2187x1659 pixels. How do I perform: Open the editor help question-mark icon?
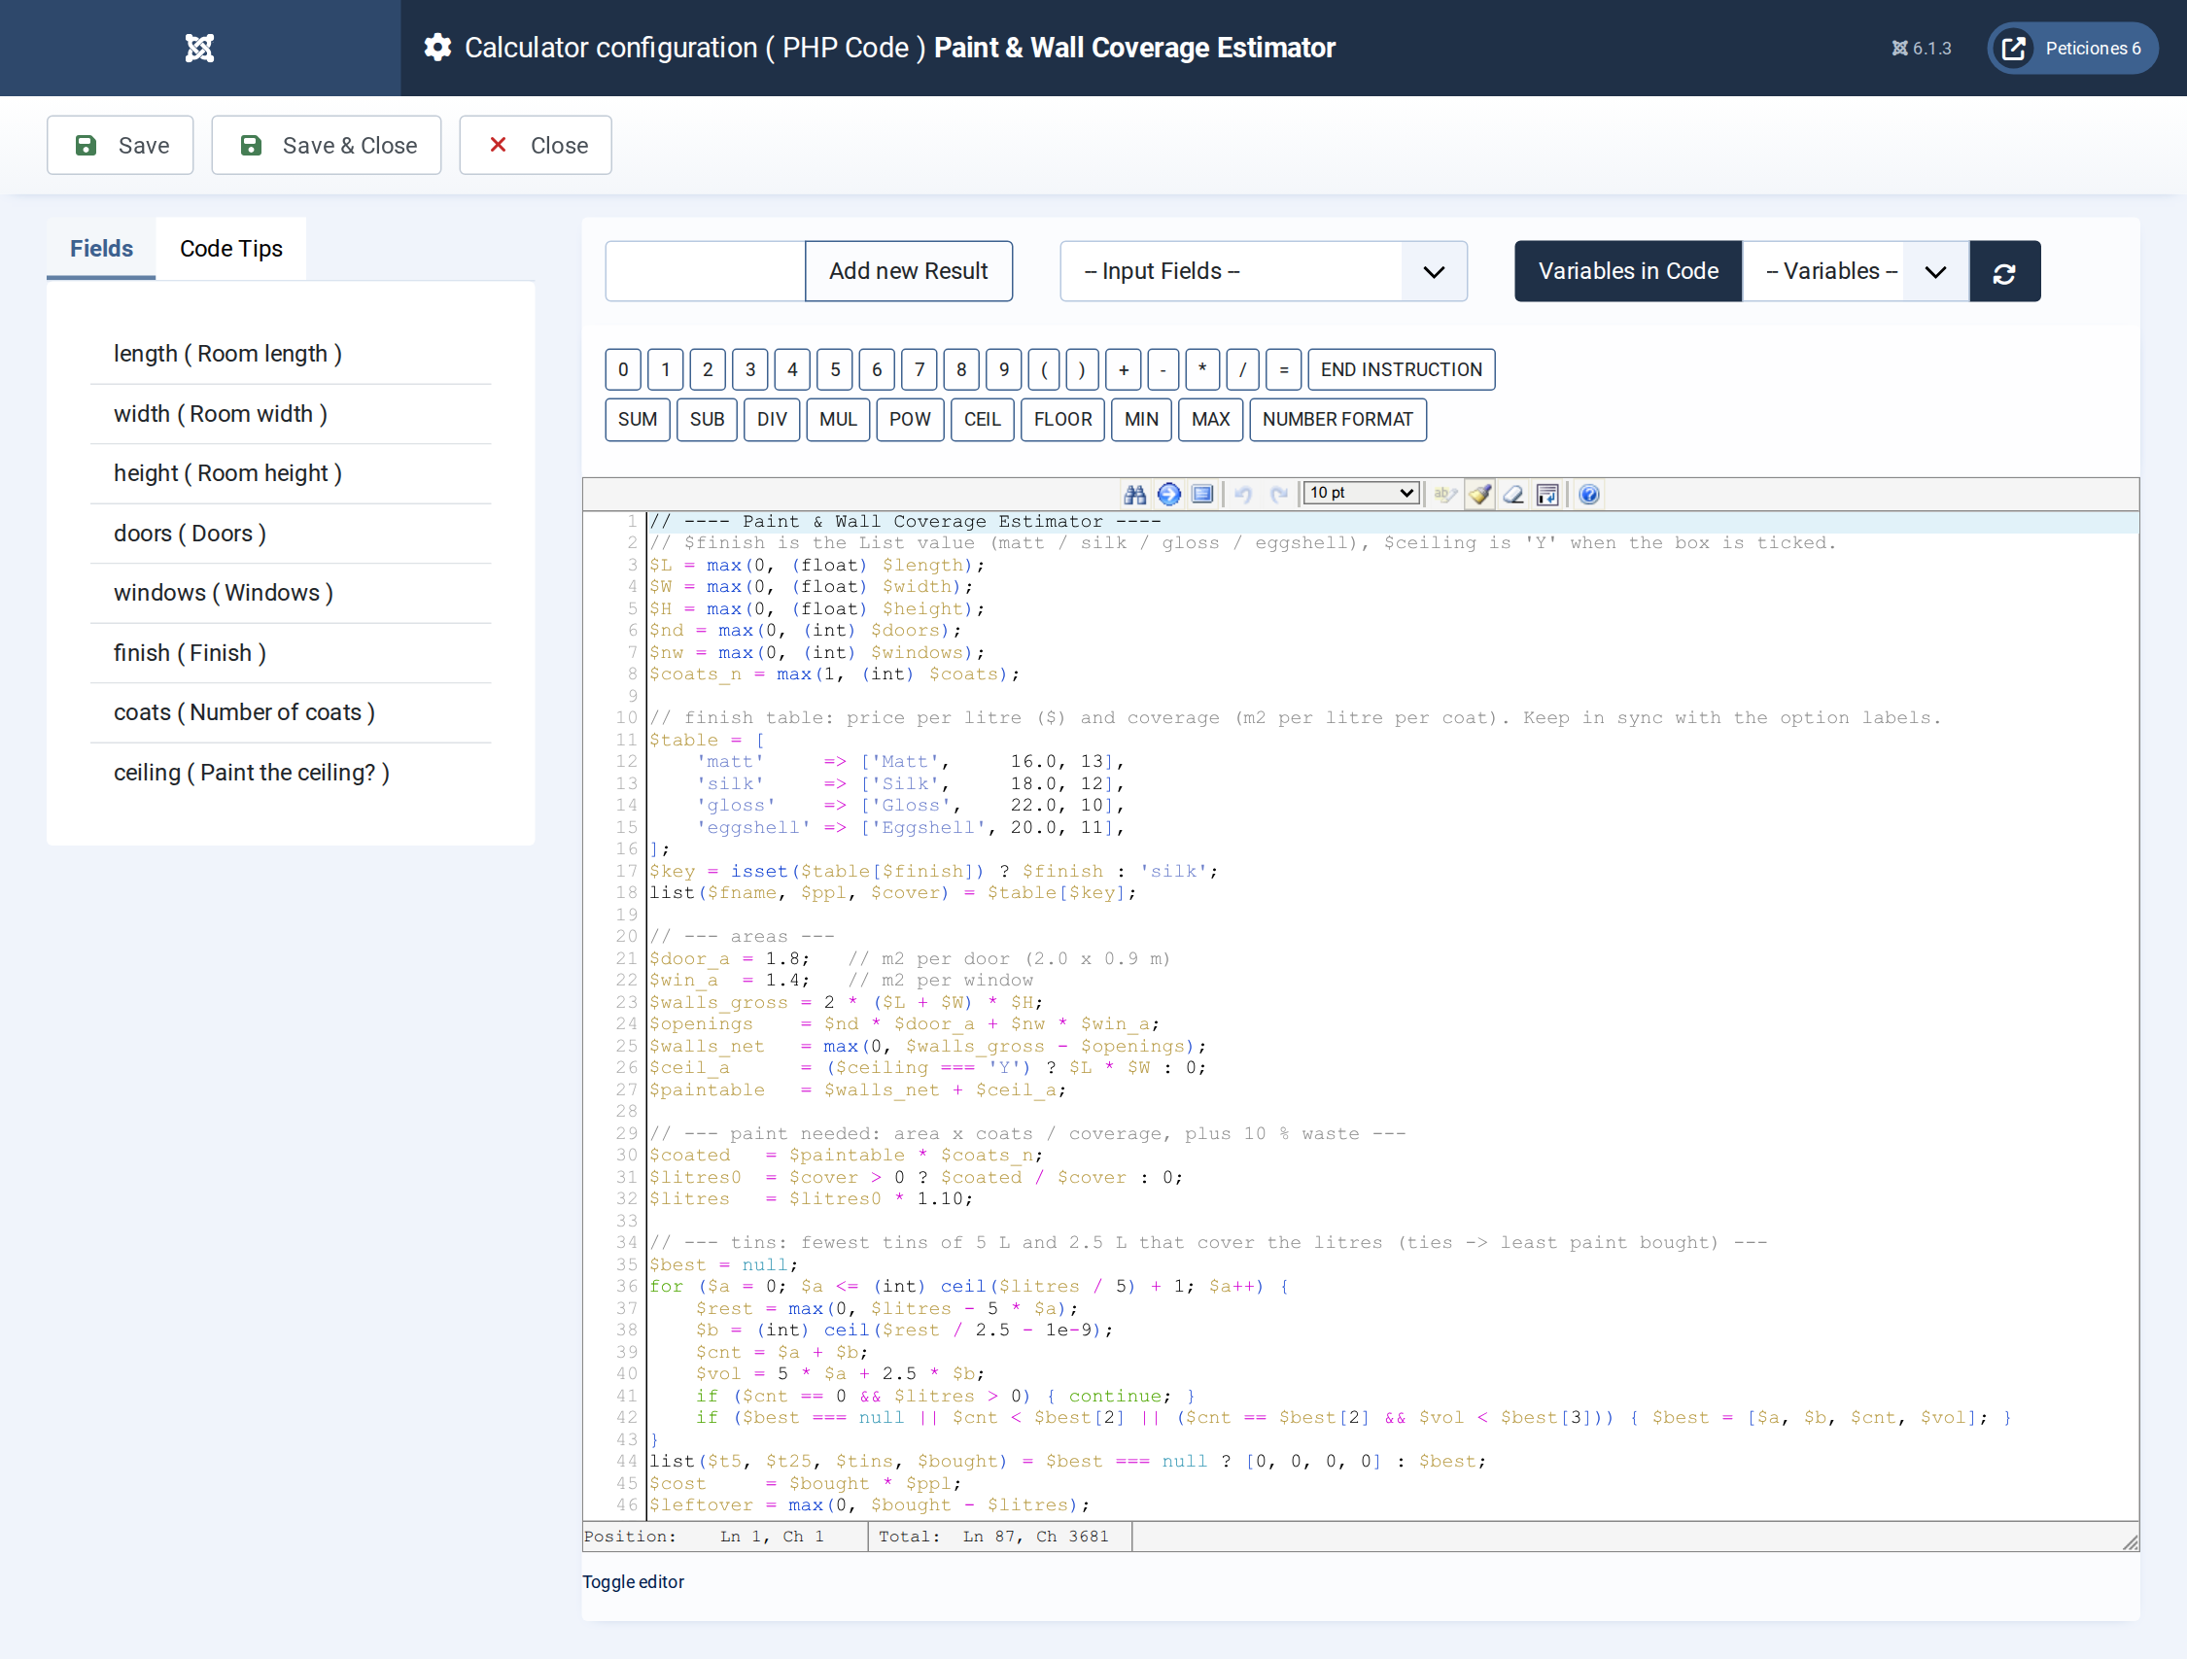[1589, 494]
